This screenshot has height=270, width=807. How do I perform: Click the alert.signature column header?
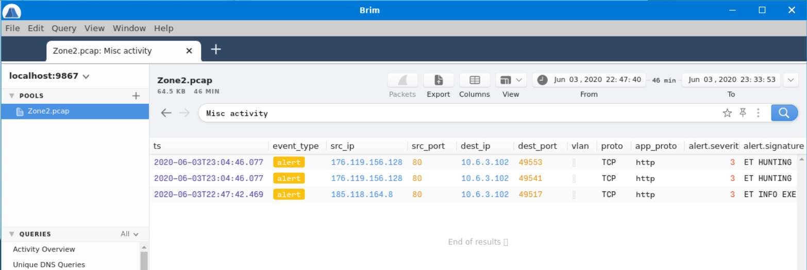774,146
